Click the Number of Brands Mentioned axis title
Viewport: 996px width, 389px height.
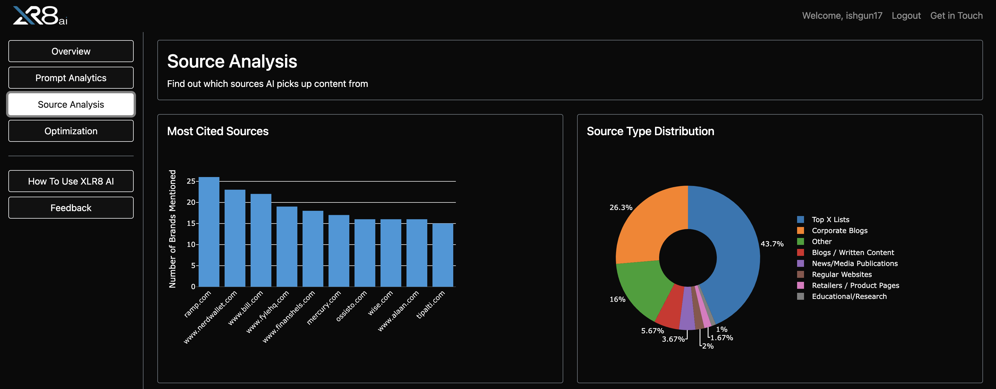click(172, 229)
